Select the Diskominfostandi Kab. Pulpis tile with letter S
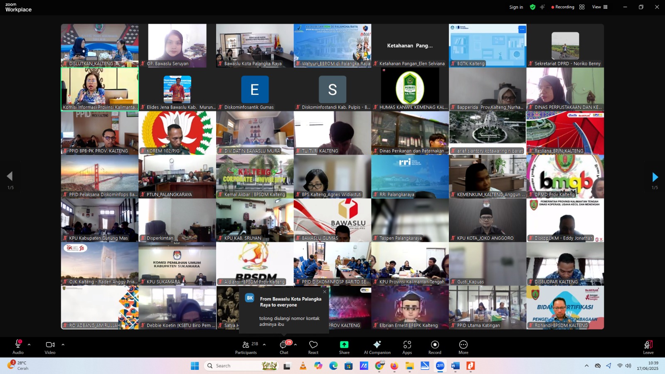This screenshot has height=374, width=665. 332,89
